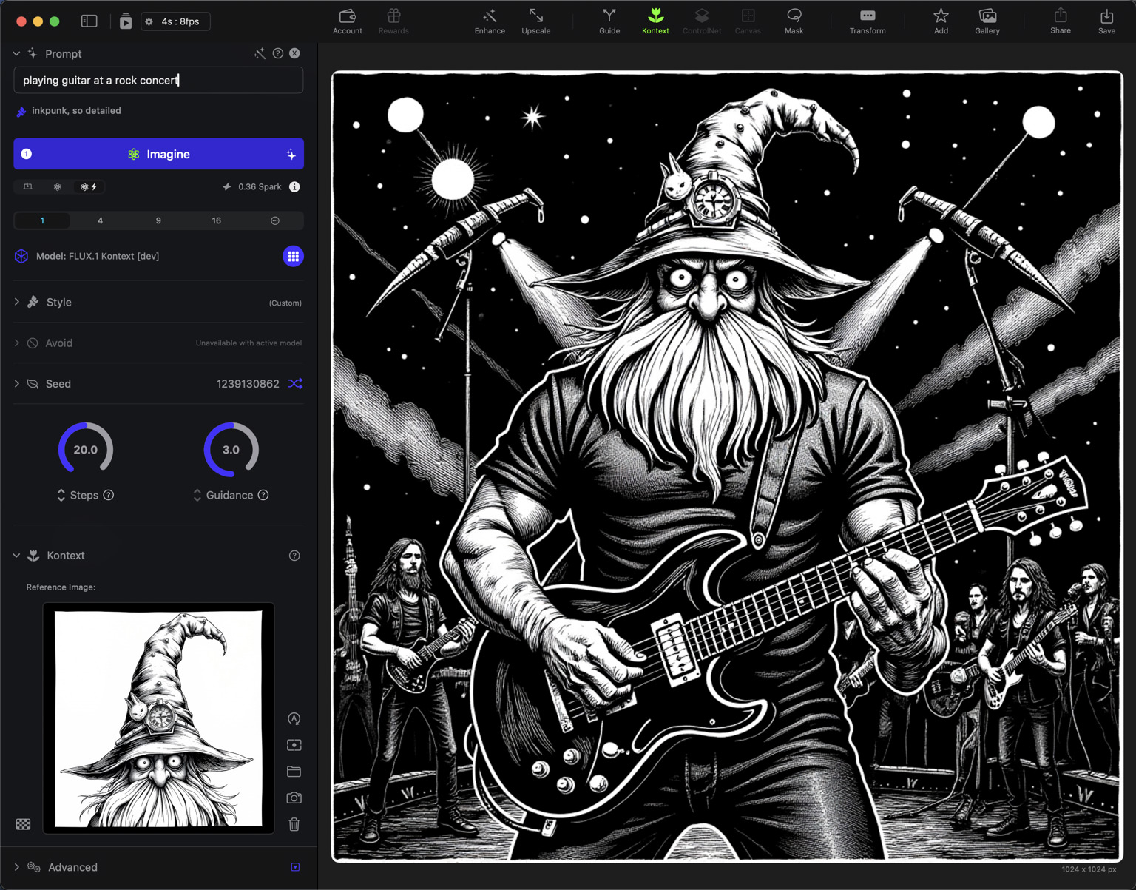Delete the Kontext reference image
This screenshot has width=1136, height=890.
click(x=294, y=824)
